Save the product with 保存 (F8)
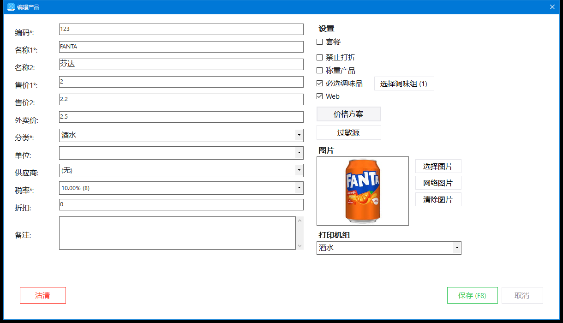563x323 pixels. click(x=473, y=295)
